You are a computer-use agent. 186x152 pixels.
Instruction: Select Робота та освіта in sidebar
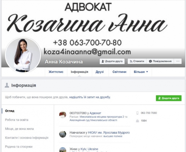tap(17, 120)
